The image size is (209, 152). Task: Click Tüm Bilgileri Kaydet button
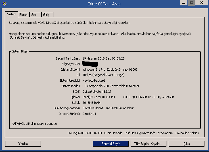click(x=149, y=144)
